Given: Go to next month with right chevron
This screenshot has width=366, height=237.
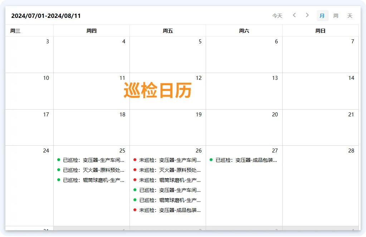Looking at the screenshot, I should click(x=307, y=15).
